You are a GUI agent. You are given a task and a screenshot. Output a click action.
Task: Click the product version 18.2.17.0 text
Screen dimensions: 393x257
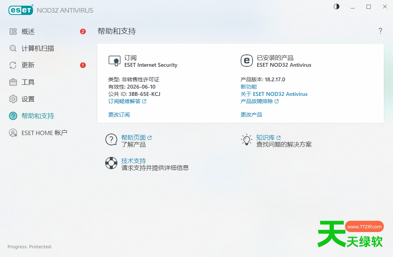coord(275,79)
